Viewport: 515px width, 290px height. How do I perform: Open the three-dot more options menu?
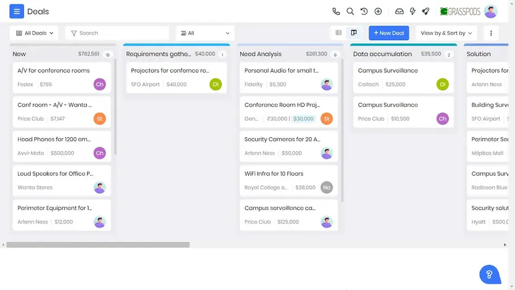tap(490, 33)
